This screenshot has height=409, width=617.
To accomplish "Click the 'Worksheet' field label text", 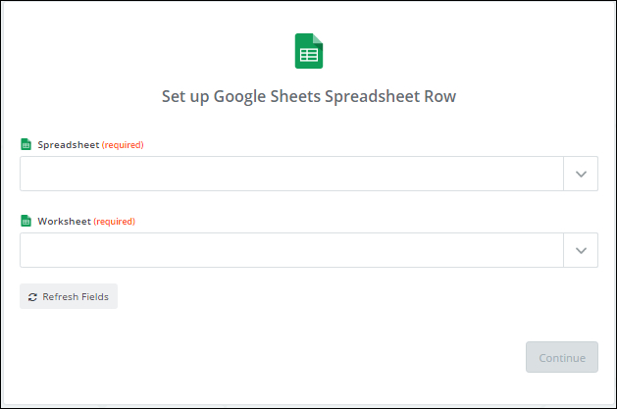I will [65, 222].
